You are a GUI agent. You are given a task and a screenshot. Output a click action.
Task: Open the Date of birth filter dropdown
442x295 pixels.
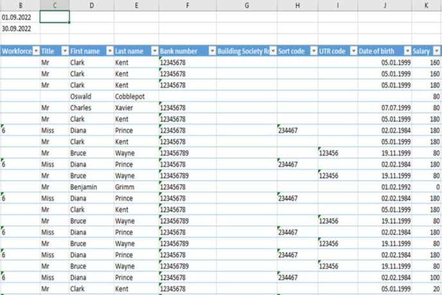(407, 51)
